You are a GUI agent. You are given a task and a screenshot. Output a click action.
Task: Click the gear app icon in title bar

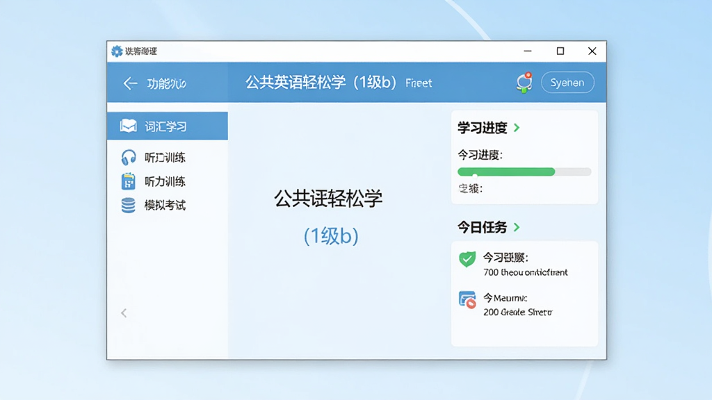click(x=117, y=51)
